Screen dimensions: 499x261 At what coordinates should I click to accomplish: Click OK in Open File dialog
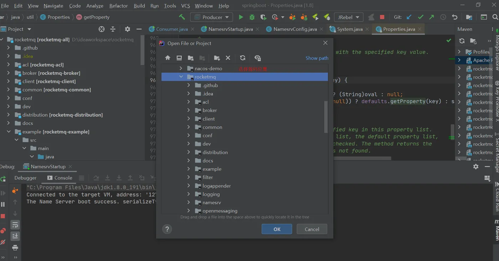click(x=277, y=229)
